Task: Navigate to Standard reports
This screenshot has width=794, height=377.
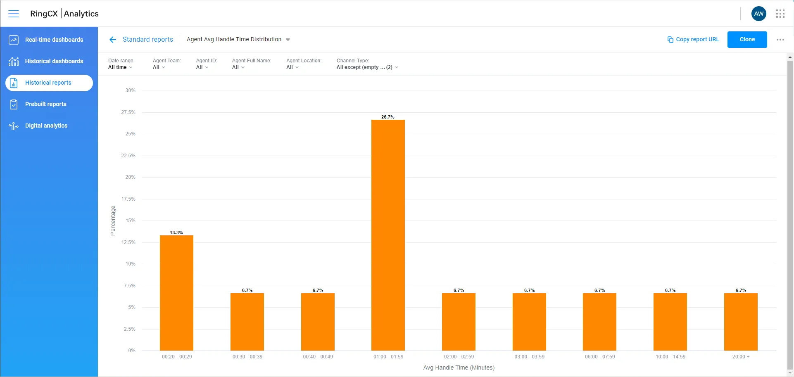Action: (x=147, y=39)
